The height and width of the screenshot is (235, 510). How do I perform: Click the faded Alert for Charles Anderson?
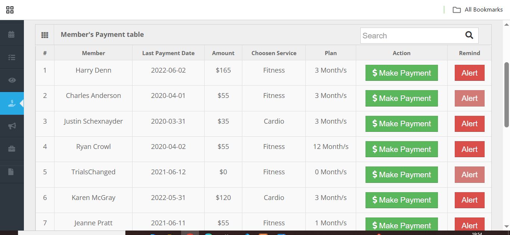point(469,98)
